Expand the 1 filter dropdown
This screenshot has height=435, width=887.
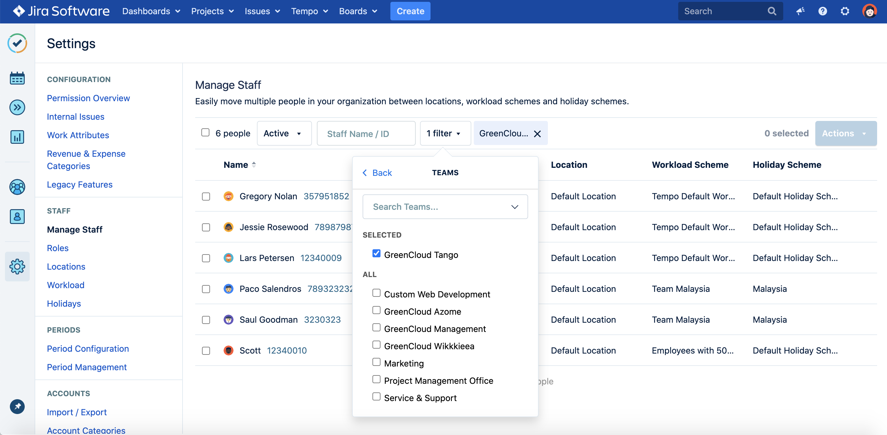pyautogui.click(x=445, y=133)
